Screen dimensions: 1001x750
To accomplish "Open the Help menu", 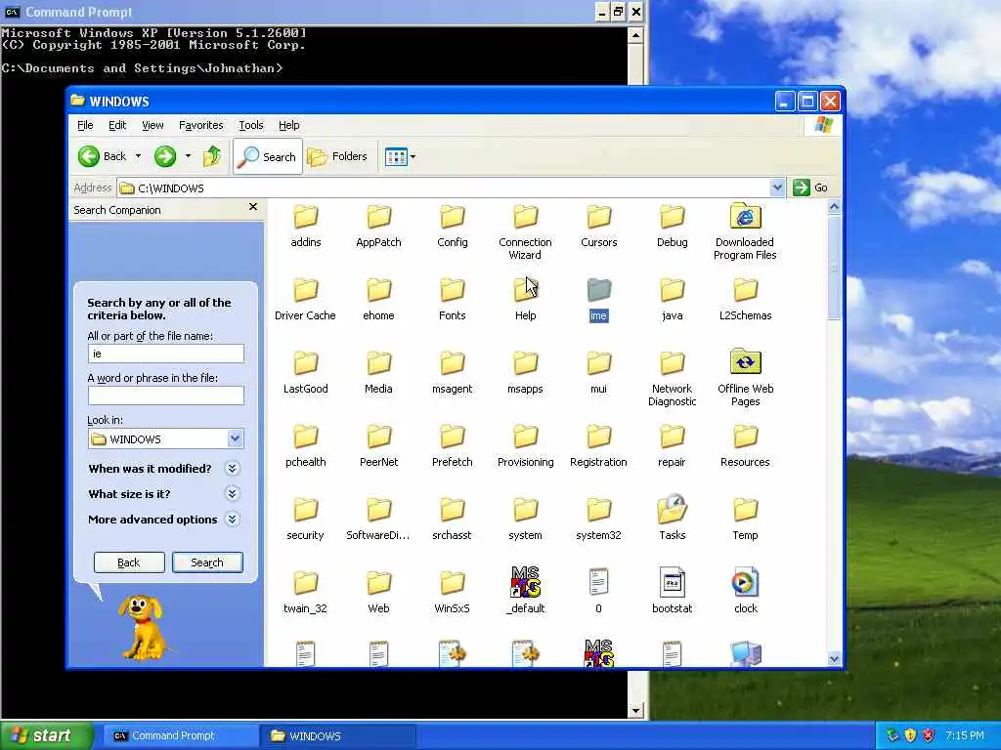I will (288, 125).
